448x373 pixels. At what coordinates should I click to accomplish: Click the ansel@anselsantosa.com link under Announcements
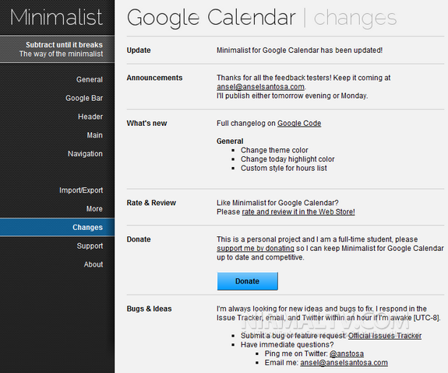pyautogui.click(x=260, y=86)
